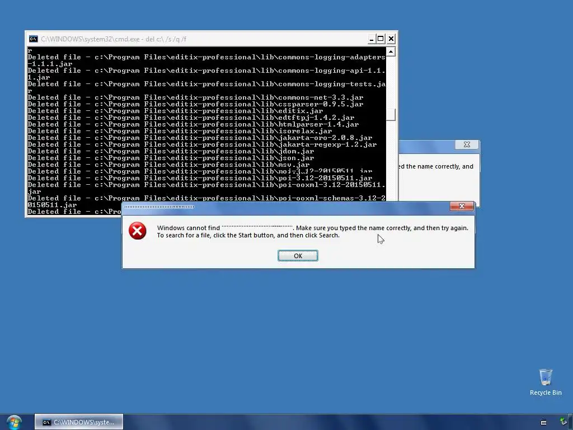Click 'the name correctly, and' text in back dialog
Screen dimensions: 573x430
tap(440, 166)
